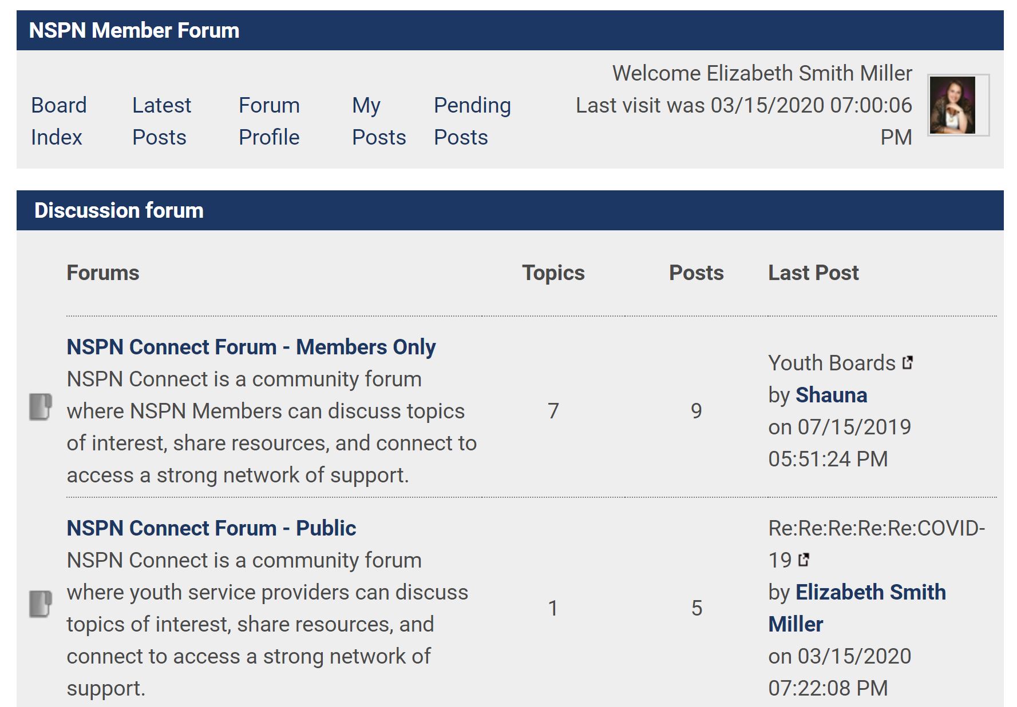
Task: Click the user avatar photo
Action: pos(952,105)
